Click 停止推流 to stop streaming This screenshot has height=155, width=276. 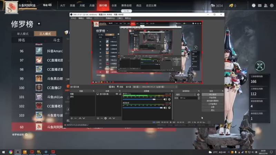[213, 94]
